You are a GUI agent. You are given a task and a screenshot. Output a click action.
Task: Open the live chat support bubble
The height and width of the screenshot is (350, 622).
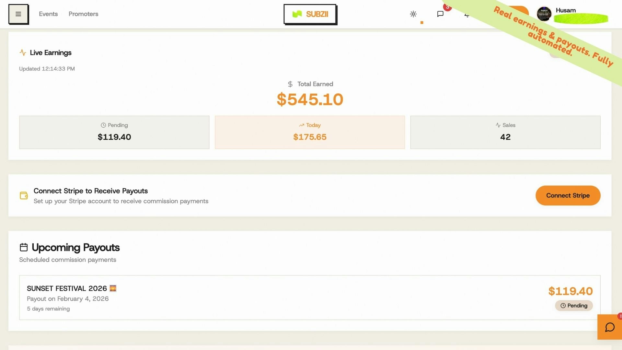pos(609,327)
